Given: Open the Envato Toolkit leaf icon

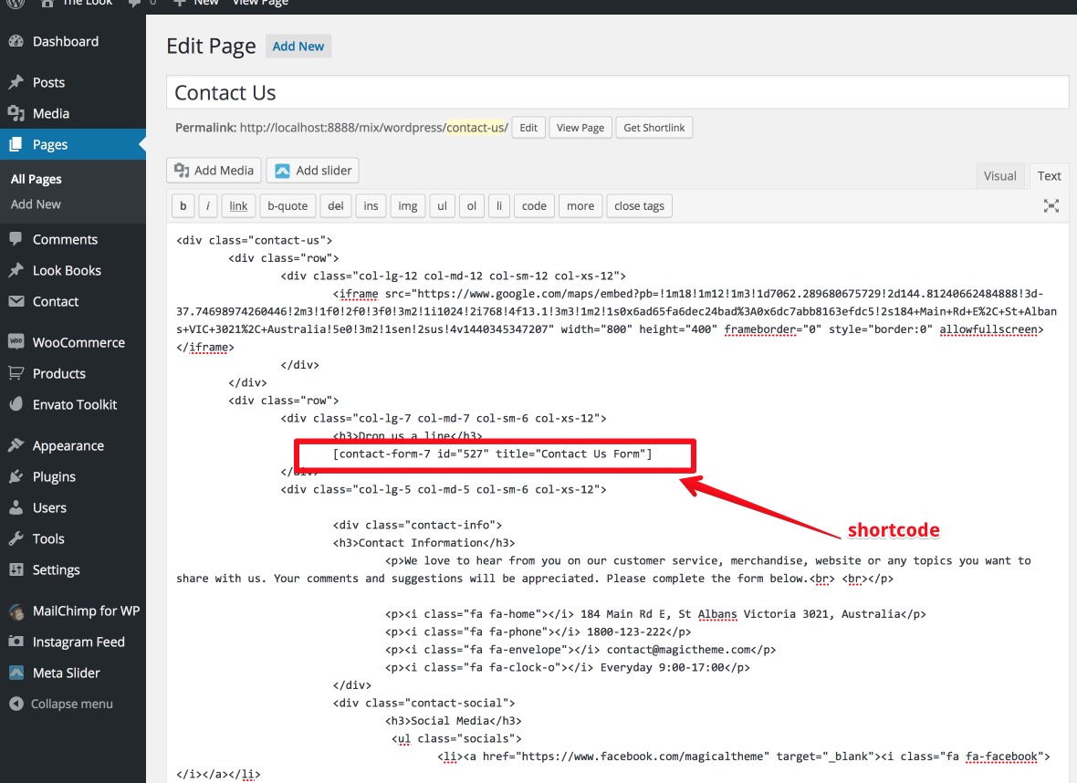Looking at the screenshot, I should pos(16,404).
